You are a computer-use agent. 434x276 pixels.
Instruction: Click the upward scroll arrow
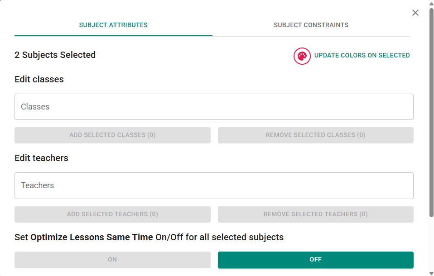[x=430, y=4]
